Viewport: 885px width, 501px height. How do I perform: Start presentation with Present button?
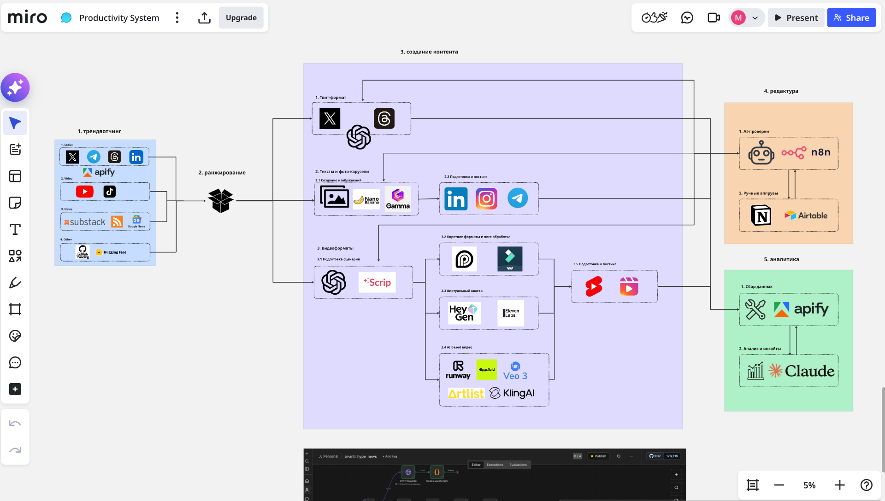(796, 18)
